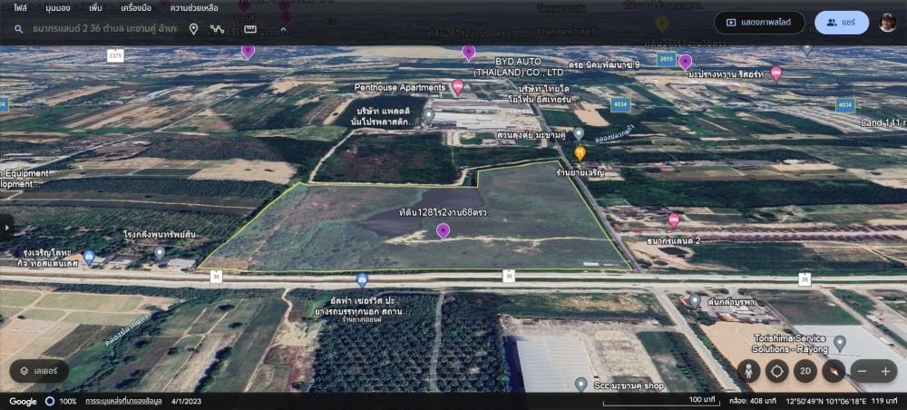
Task: Click the add placemark pin icon
Action: click(193, 29)
